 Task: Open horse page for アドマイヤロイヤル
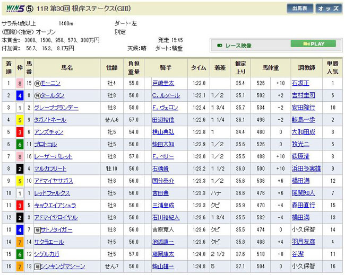pos(56,218)
